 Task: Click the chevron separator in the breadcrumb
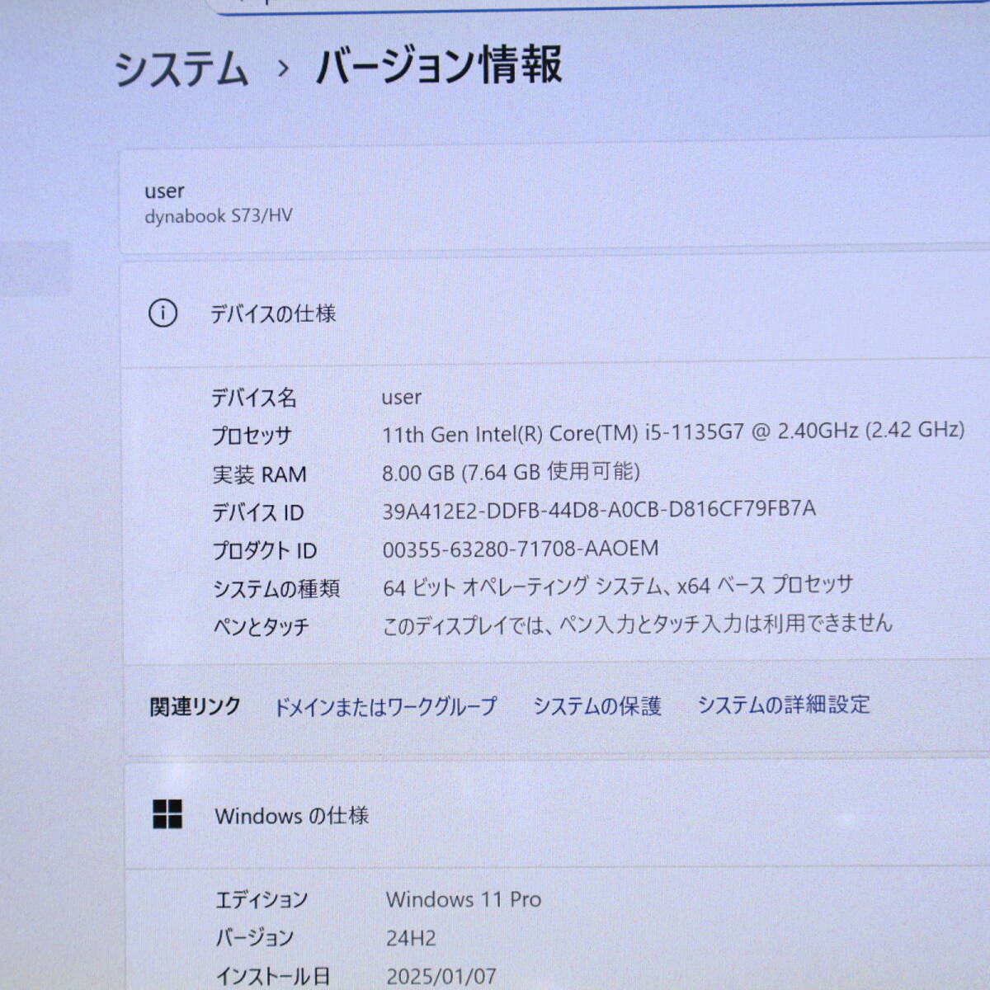283,68
